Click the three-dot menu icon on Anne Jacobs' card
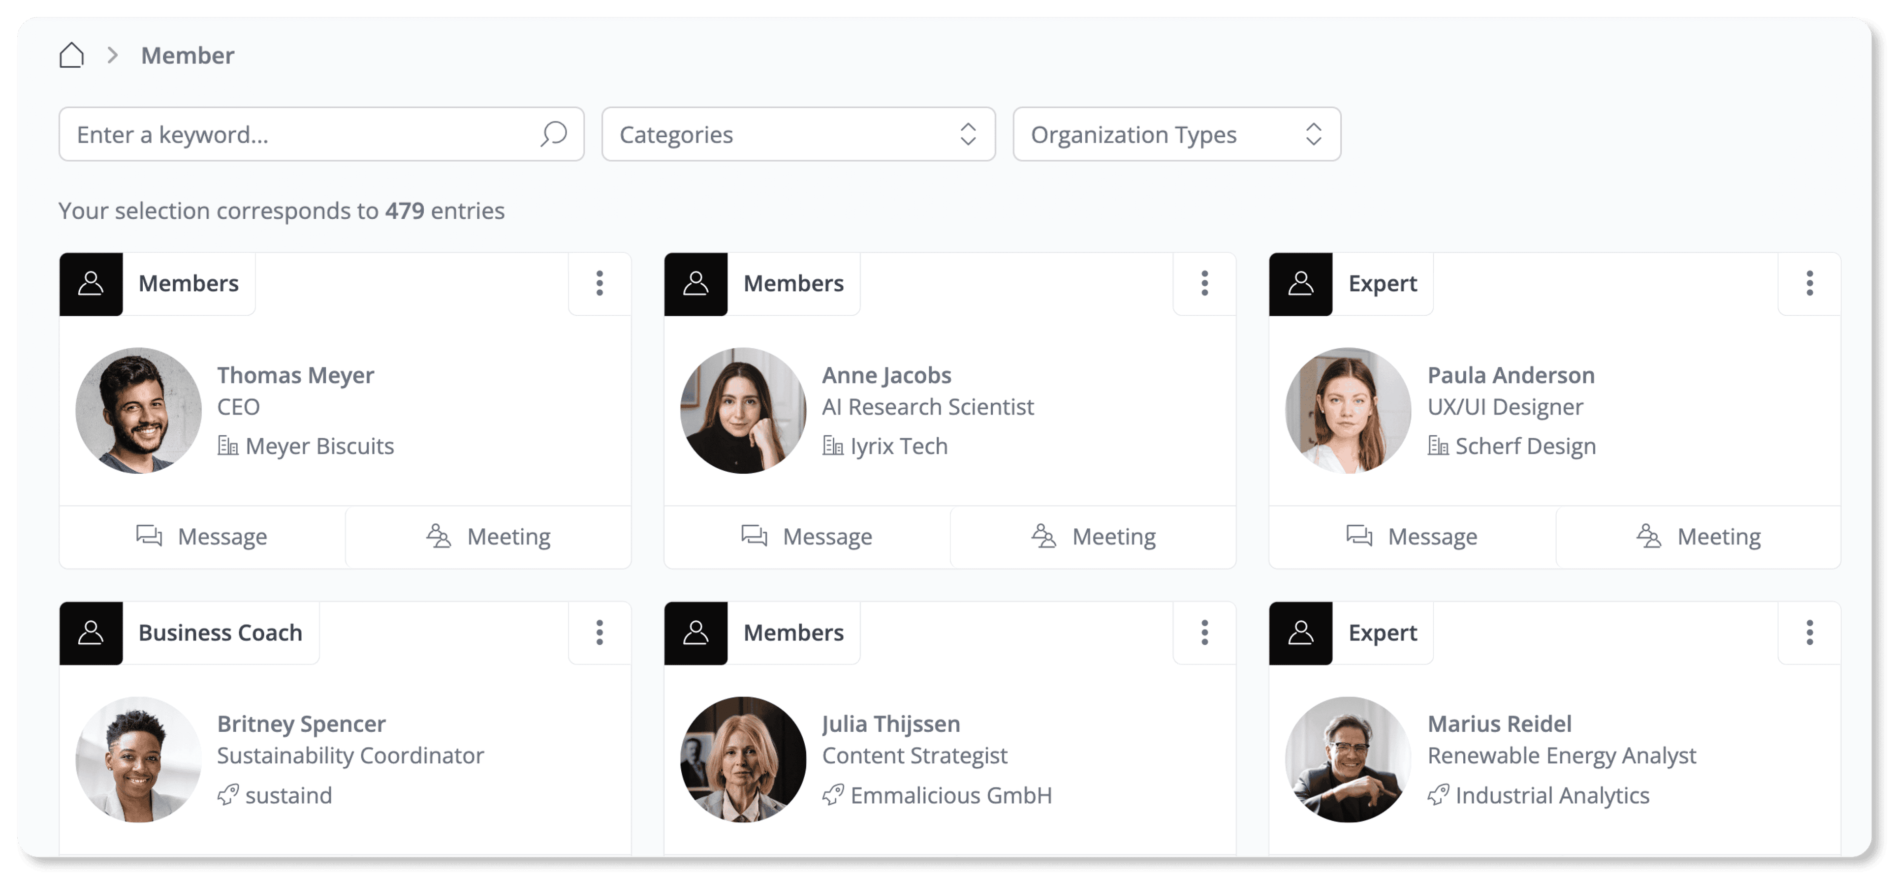 [x=1203, y=283]
